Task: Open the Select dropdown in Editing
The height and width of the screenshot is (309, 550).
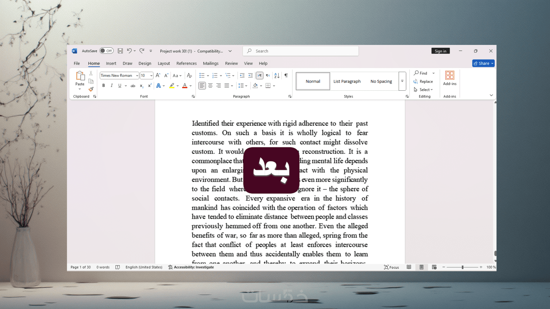Action: pos(426,90)
